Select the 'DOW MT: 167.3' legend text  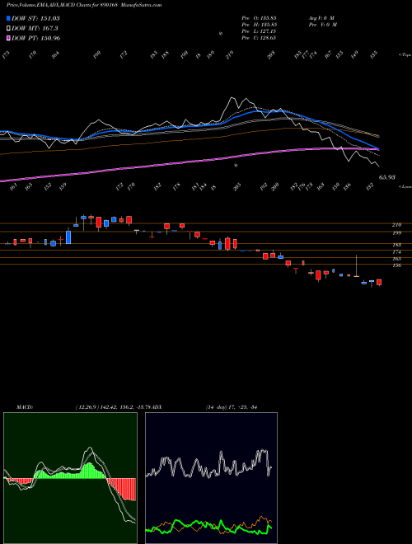tap(35, 29)
